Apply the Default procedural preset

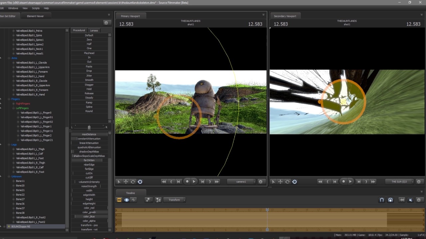pyautogui.click(x=89, y=35)
